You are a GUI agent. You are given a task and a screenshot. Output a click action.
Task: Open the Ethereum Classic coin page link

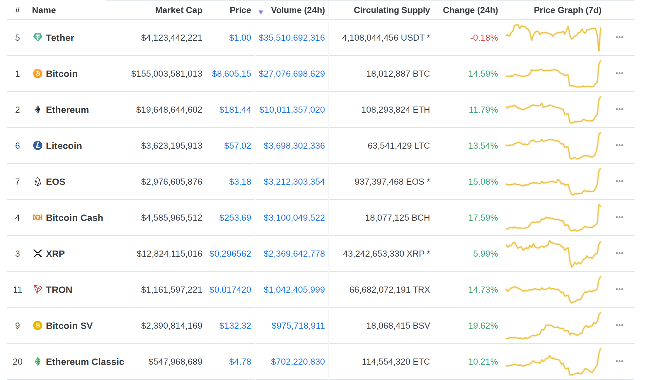pyautogui.click(x=85, y=362)
